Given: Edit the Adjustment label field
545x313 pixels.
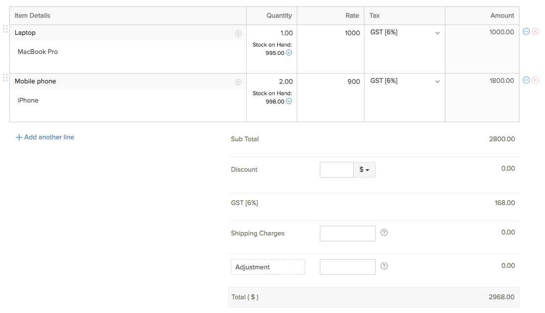Looking at the screenshot, I should click(268, 267).
